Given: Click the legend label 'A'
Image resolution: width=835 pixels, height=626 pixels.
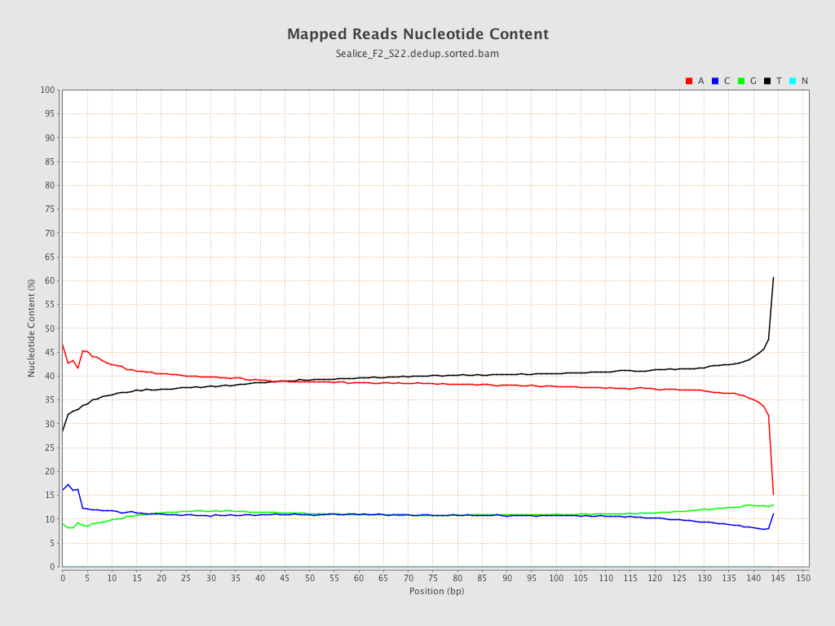Looking at the screenshot, I should pos(700,81).
